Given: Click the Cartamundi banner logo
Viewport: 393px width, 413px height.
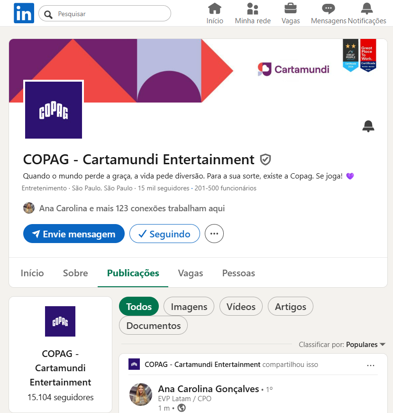Looking at the screenshot, I should [x=293, y=69].
